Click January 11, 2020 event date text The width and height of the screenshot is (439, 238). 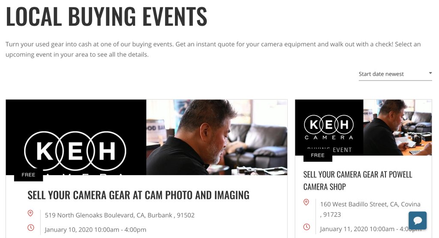point(371,229)
